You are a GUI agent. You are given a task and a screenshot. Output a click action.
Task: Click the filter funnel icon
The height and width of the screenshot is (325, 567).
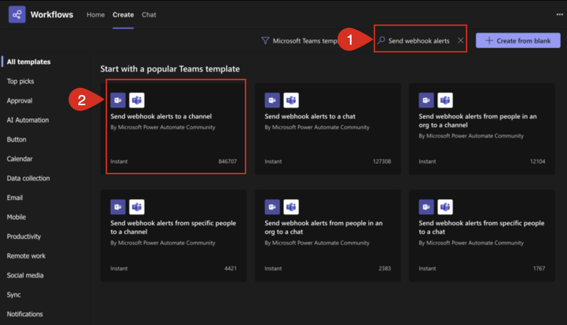point(265,41)
